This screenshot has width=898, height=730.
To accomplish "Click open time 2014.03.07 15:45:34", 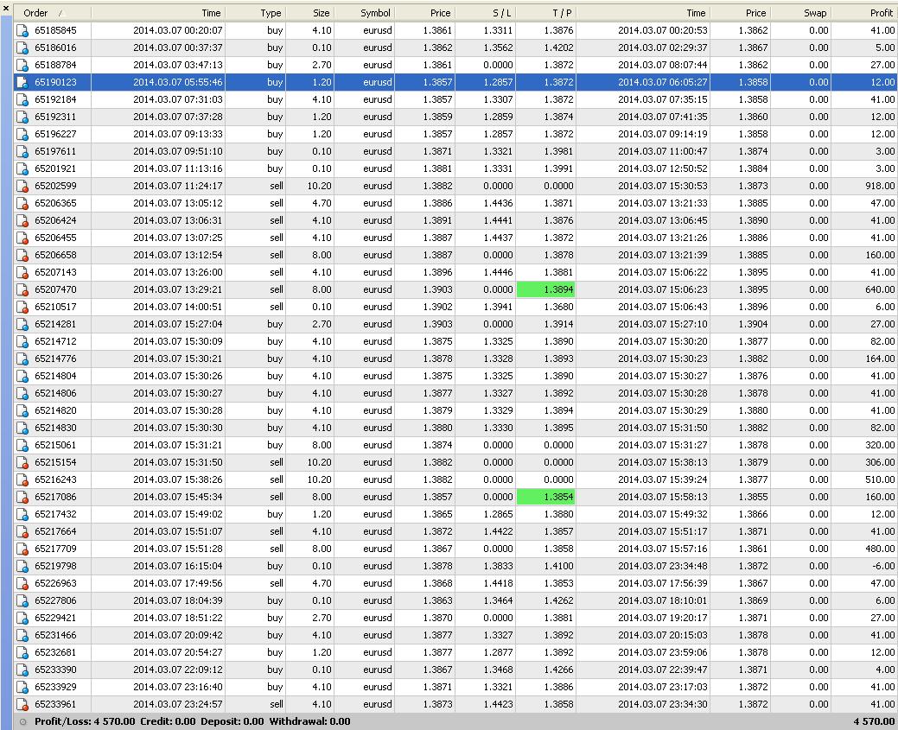I will pos(178,497).
